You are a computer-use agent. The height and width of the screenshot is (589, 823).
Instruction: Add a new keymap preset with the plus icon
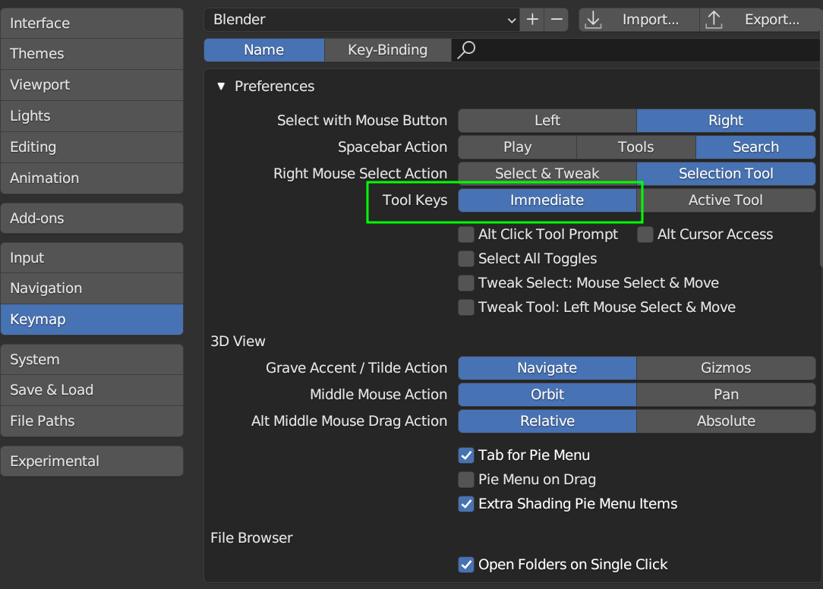(531, 19)
